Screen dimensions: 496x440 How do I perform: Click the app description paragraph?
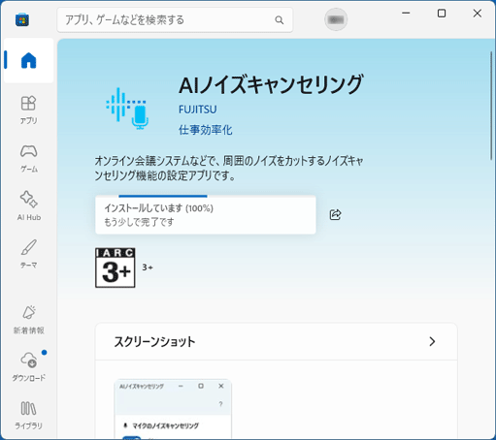tap(229, 168)
